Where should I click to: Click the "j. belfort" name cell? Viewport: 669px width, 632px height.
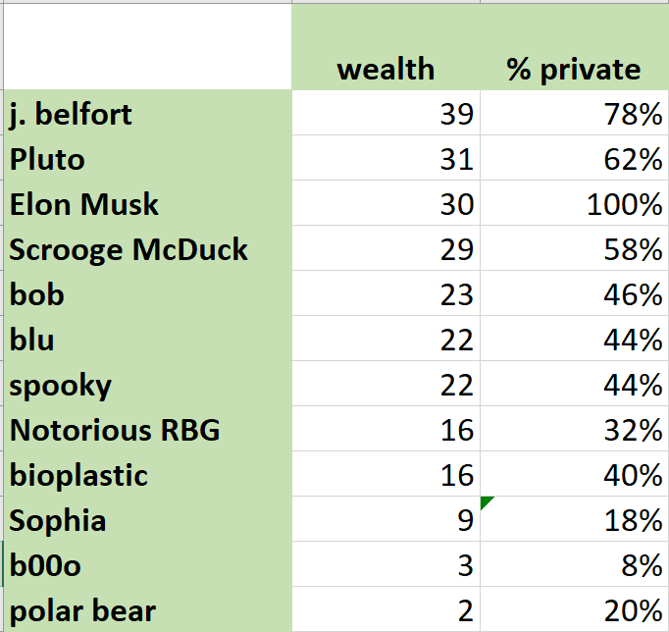(x=147, y=114)
